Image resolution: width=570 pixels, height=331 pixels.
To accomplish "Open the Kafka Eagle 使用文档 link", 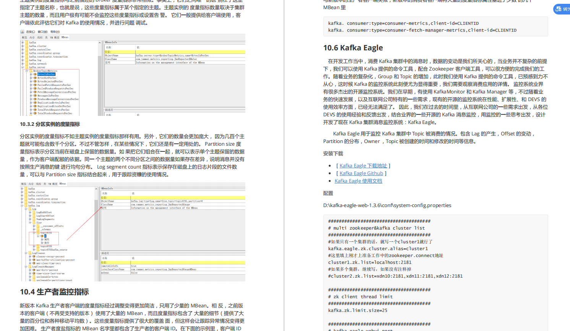I will tap(358, 181).
